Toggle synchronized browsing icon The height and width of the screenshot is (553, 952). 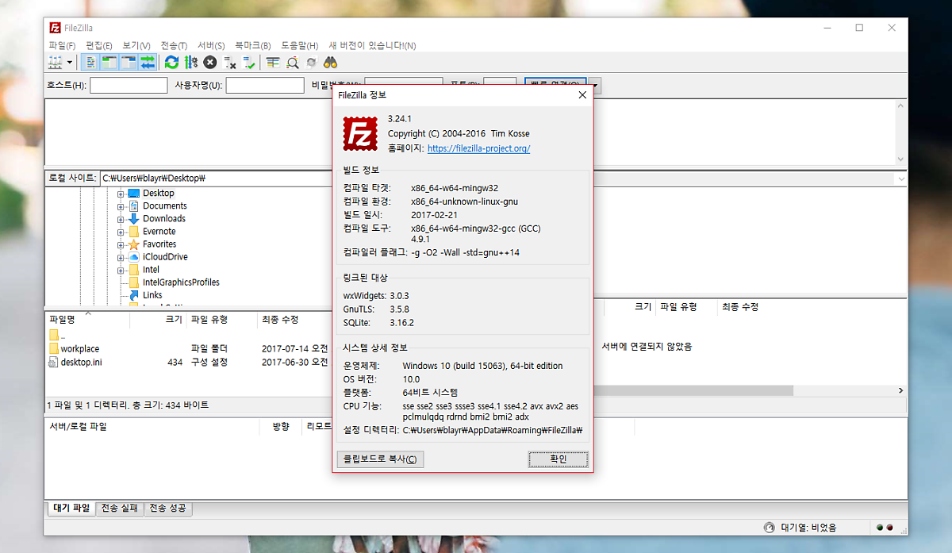pyautogui.click(x=311, y=62)
